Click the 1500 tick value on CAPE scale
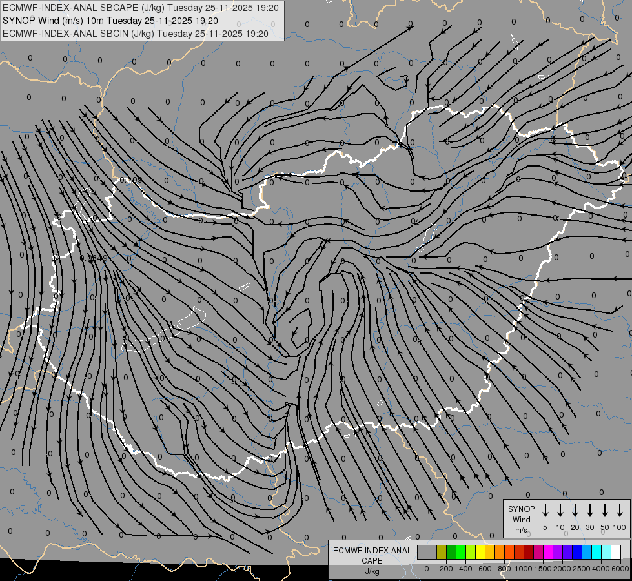The height and width of the screenshot is (581, 632). pyautogui.click(x=543, y=569)
